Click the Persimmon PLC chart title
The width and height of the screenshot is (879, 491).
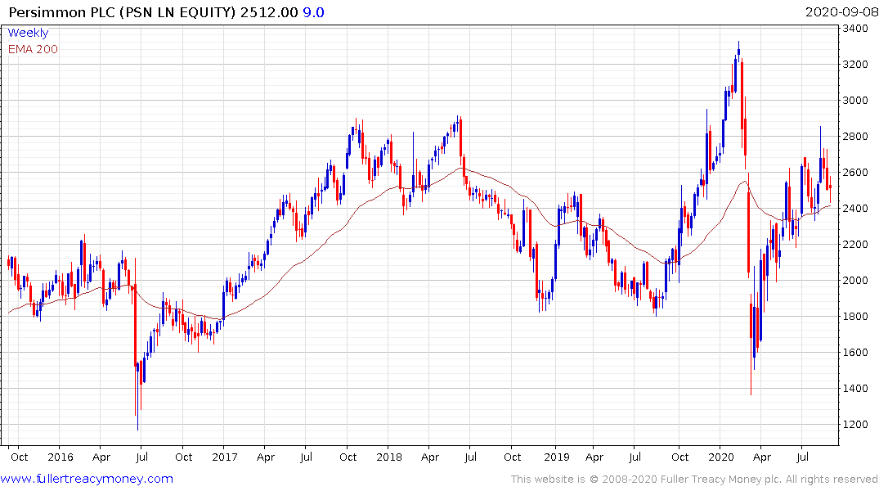tap(122, 12)
